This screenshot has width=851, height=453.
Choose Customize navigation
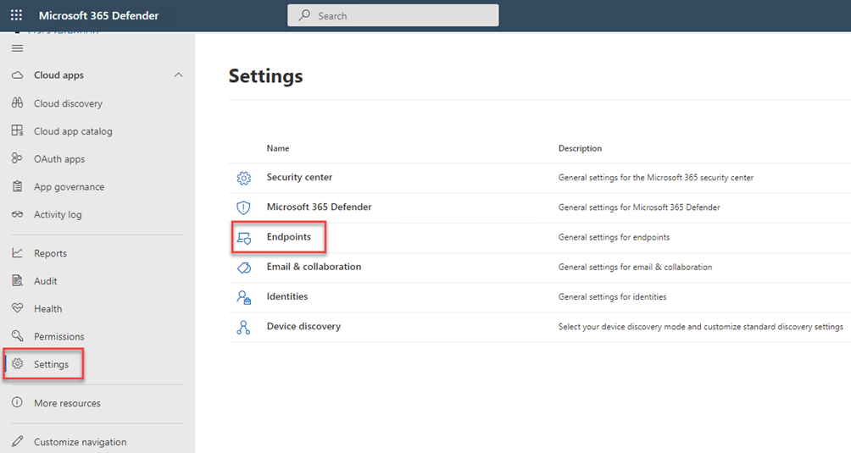point(81,442)
